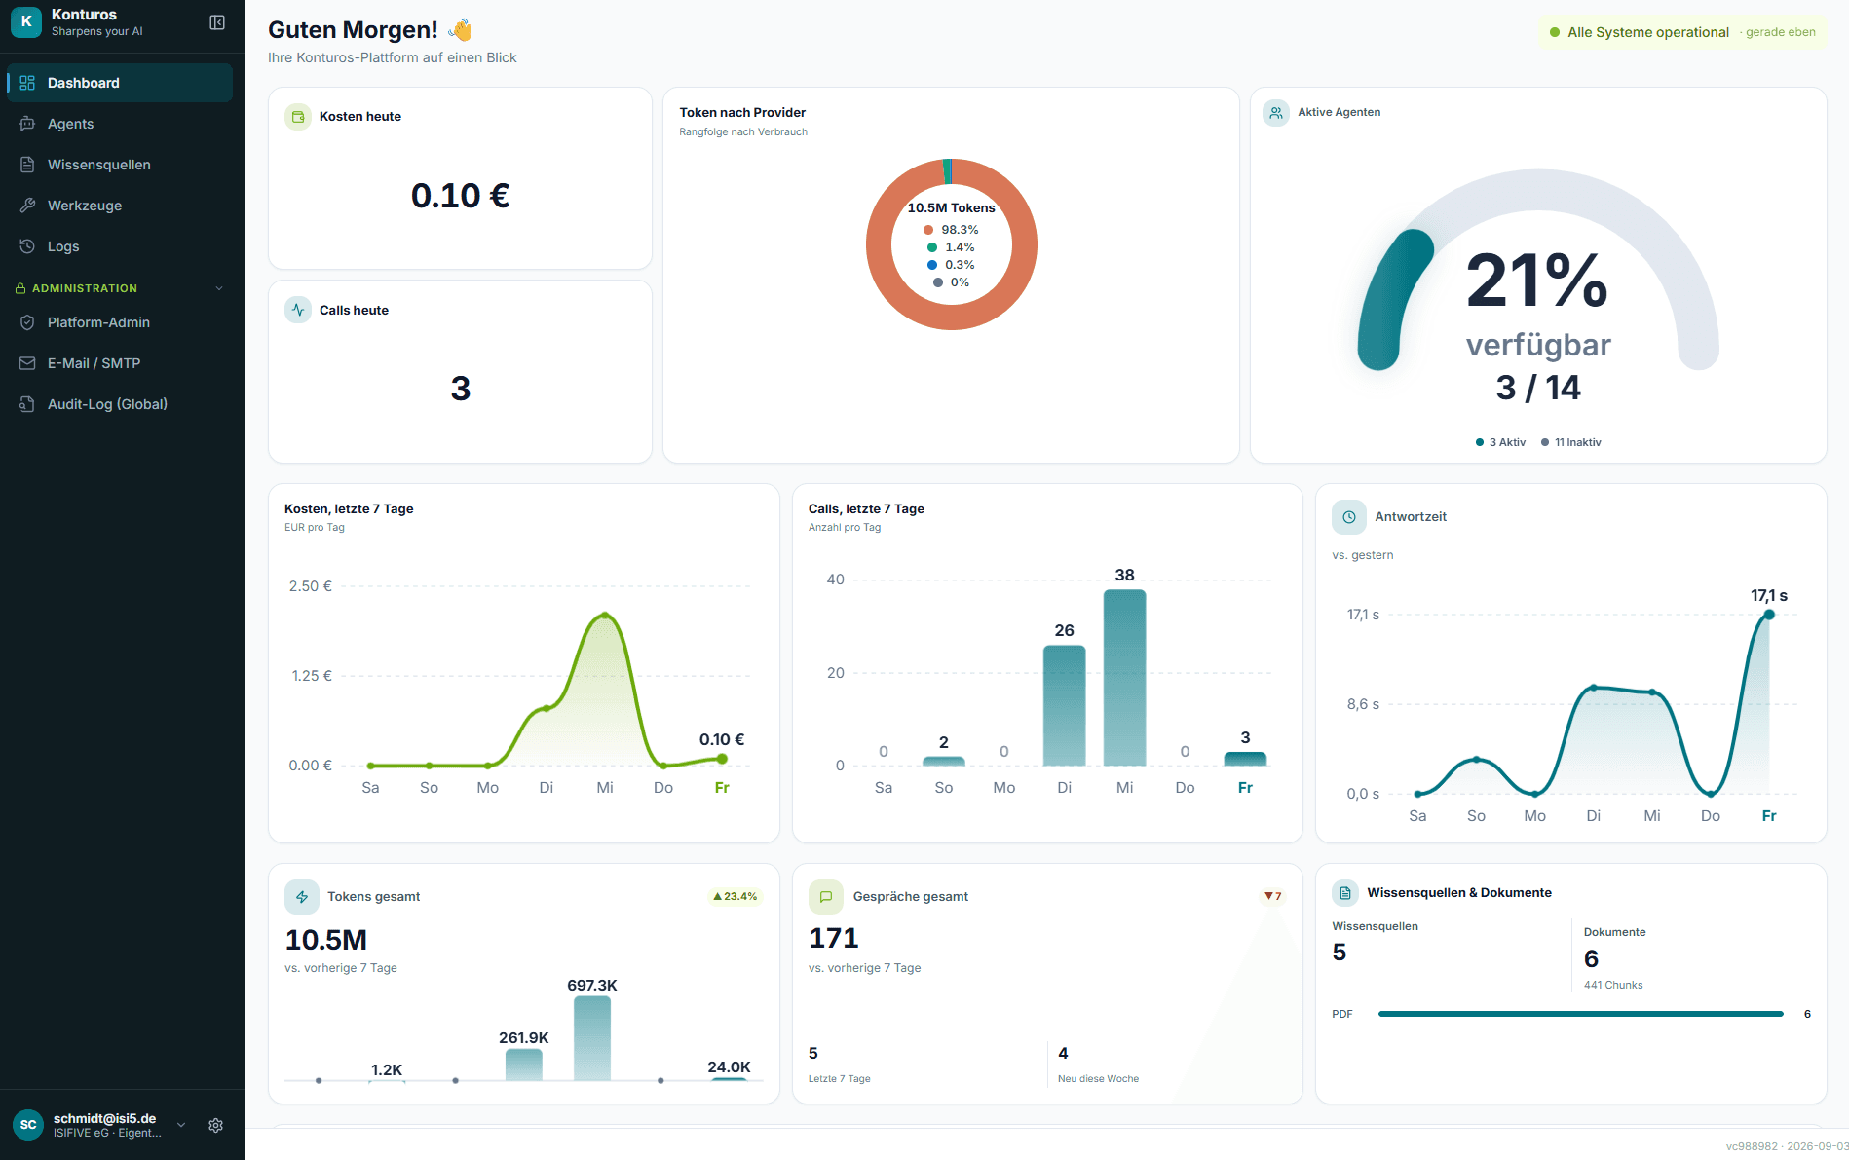Collapse the sidebar with the panel icon
The height and width of the screenshot is (1160, 1849).
(x=217, y=22)
